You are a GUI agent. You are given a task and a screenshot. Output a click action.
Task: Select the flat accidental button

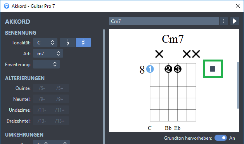[67, 42]
